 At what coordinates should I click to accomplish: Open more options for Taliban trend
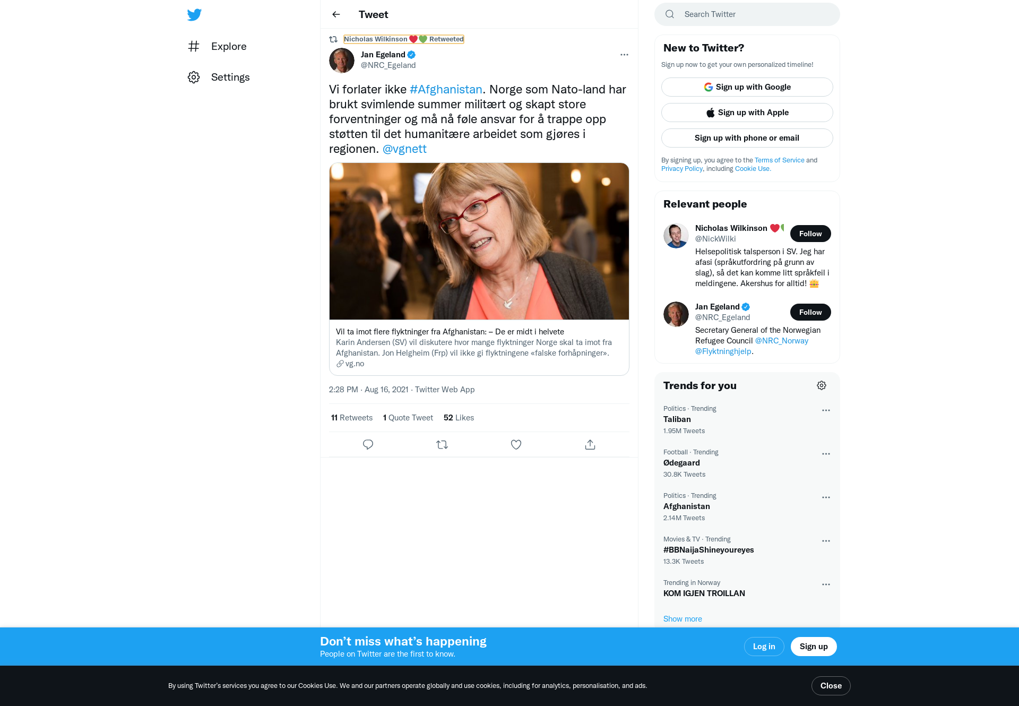coord(826,410)
